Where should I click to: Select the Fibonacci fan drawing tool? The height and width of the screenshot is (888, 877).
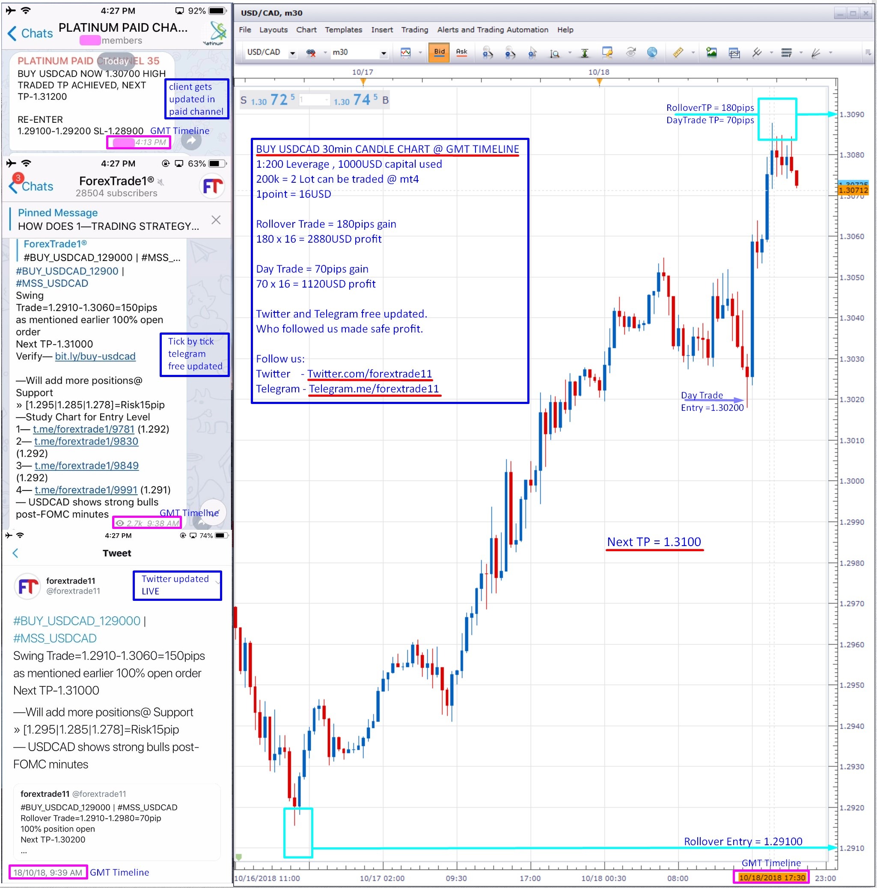click(816, 53)
